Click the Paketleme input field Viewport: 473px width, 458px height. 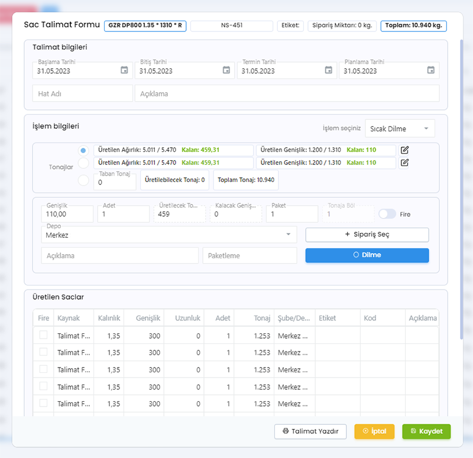[x=250, y=256]
